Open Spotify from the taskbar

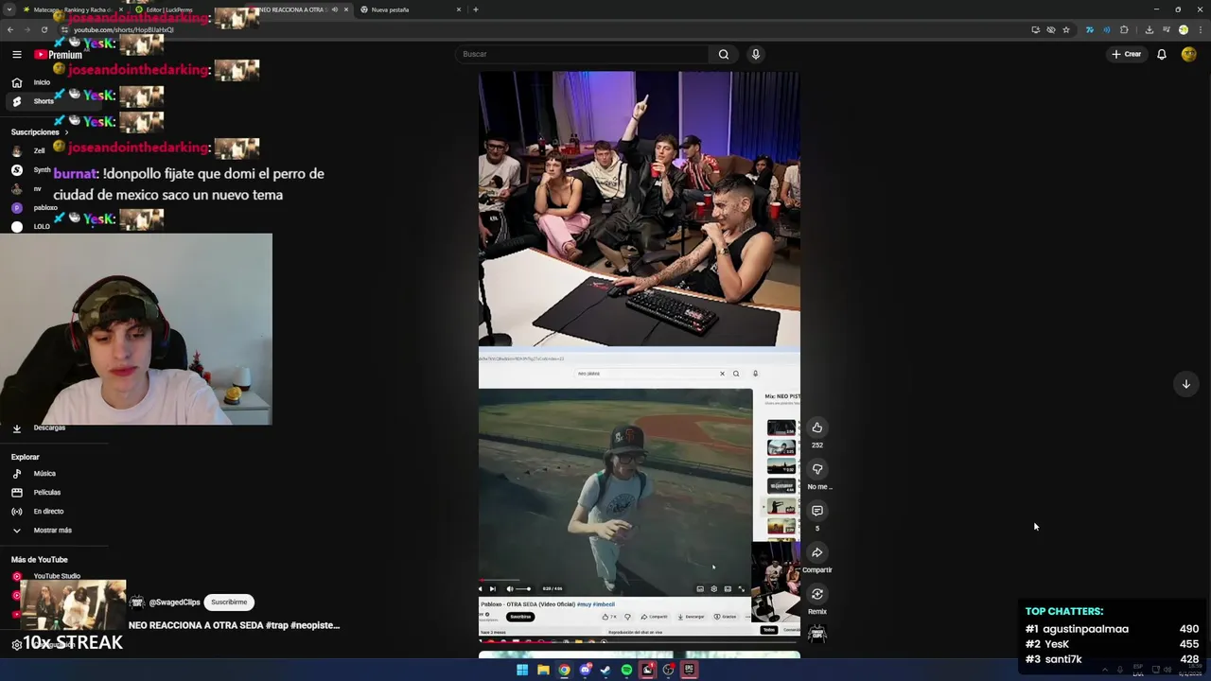click(x=626, y=670)
